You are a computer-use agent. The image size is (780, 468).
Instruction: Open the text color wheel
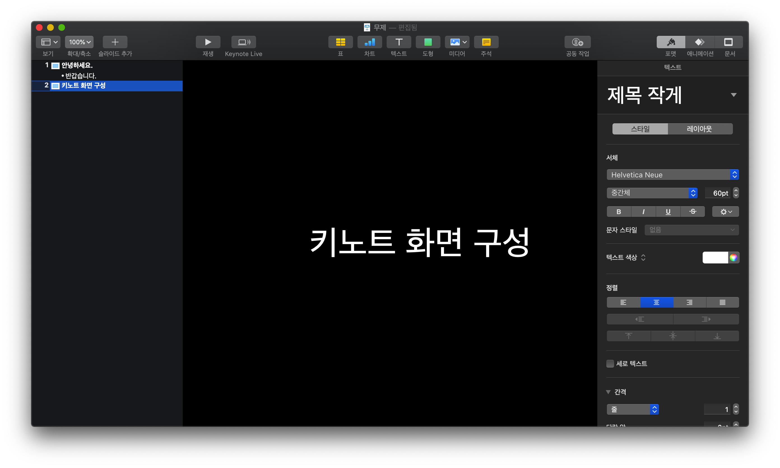[x=733, y=258]
